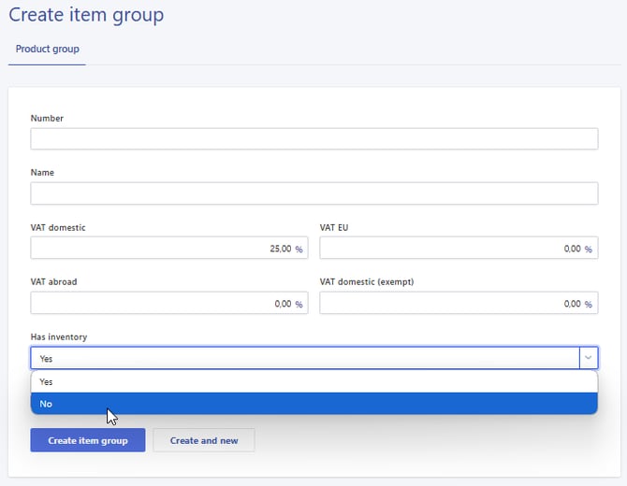This screenshot has height=486, width=627.
Task: Click the Create and new button
Action: (x=204, y=440)
